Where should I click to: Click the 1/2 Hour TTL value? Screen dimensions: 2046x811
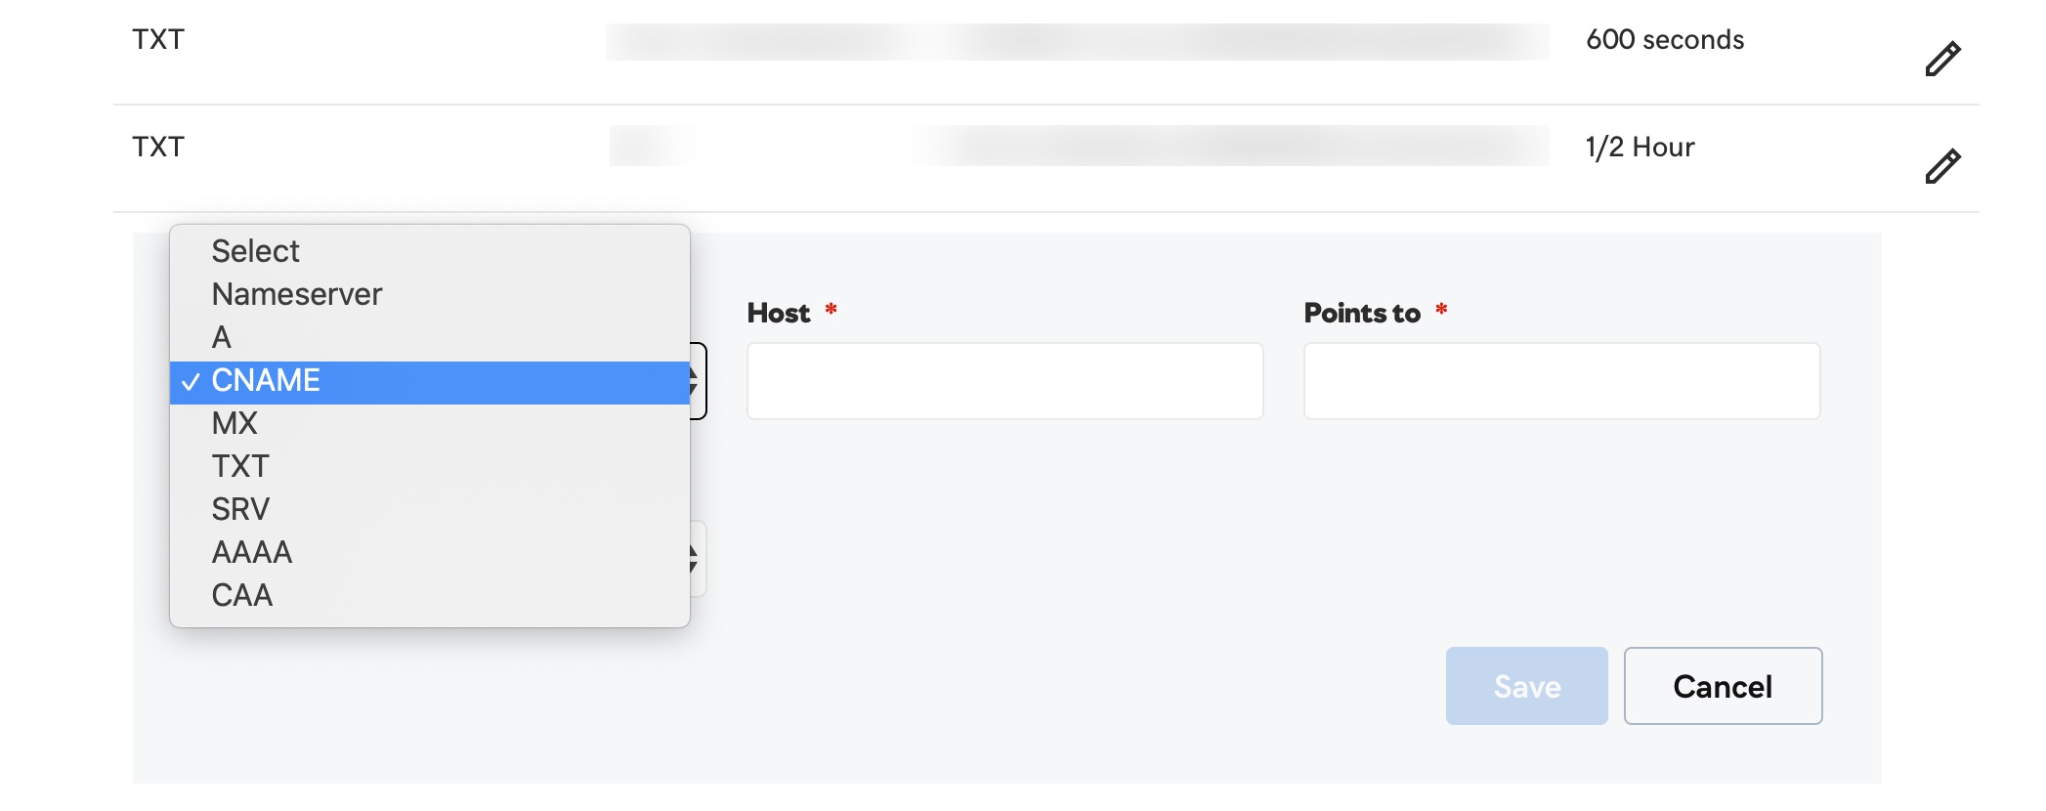tap(1641, 148)
